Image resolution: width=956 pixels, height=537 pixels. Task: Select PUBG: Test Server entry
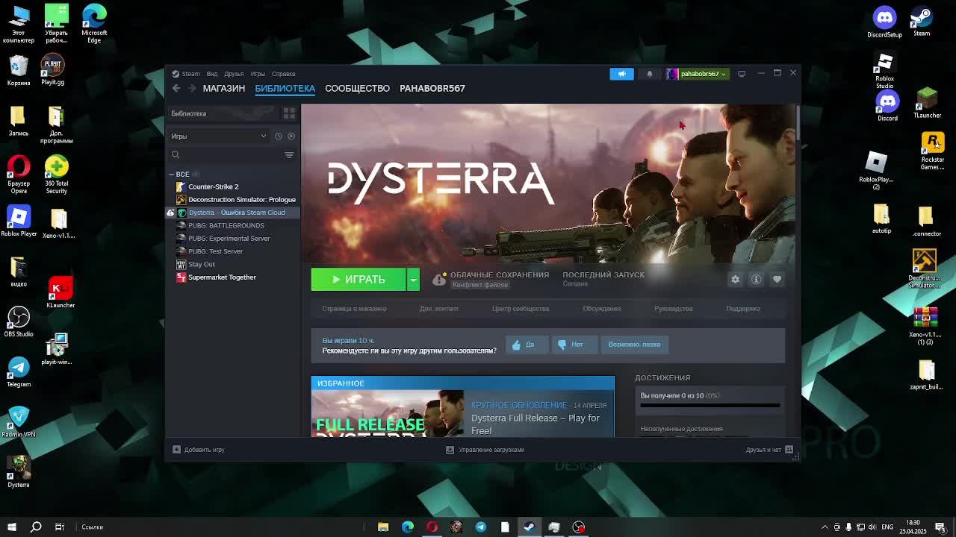[x=233, y=251]
